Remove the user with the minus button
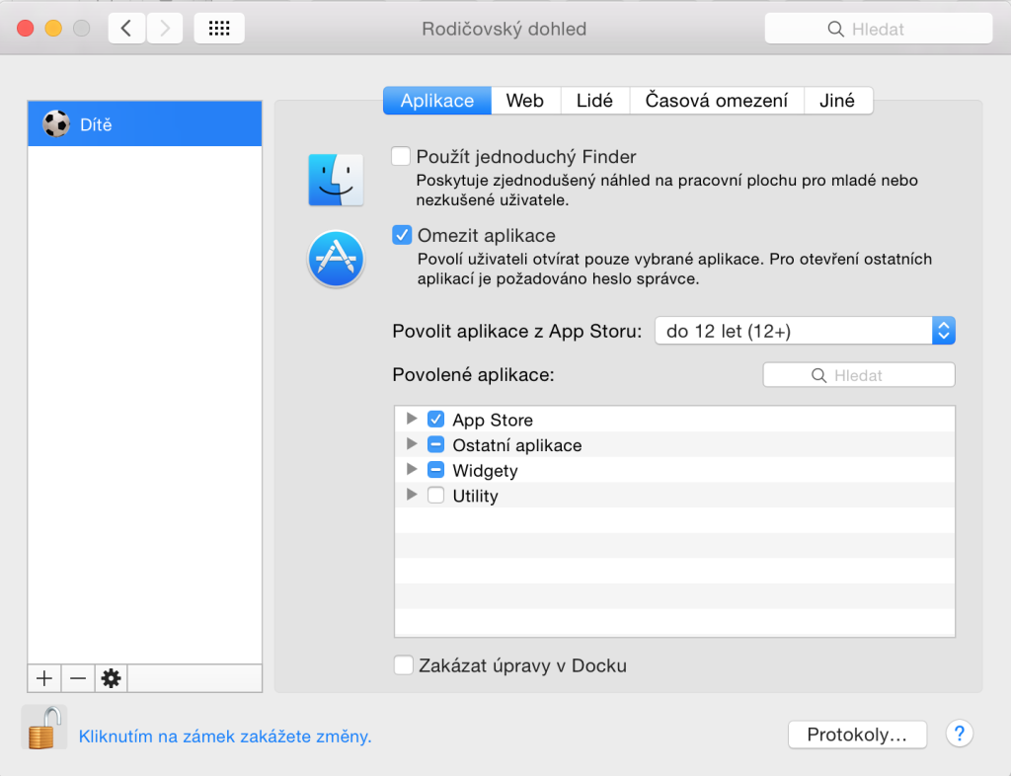 click(78, 678)
